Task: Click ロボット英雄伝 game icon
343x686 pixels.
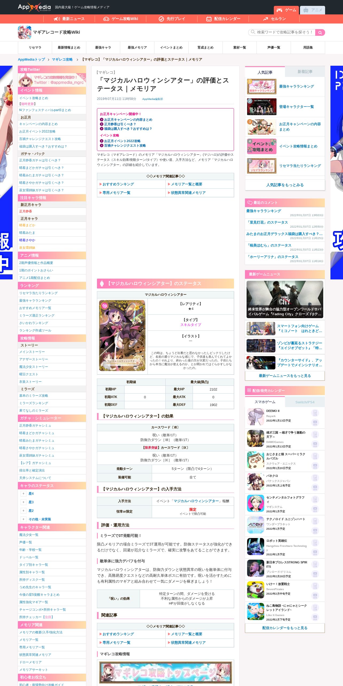Action: tap(256, 547)
